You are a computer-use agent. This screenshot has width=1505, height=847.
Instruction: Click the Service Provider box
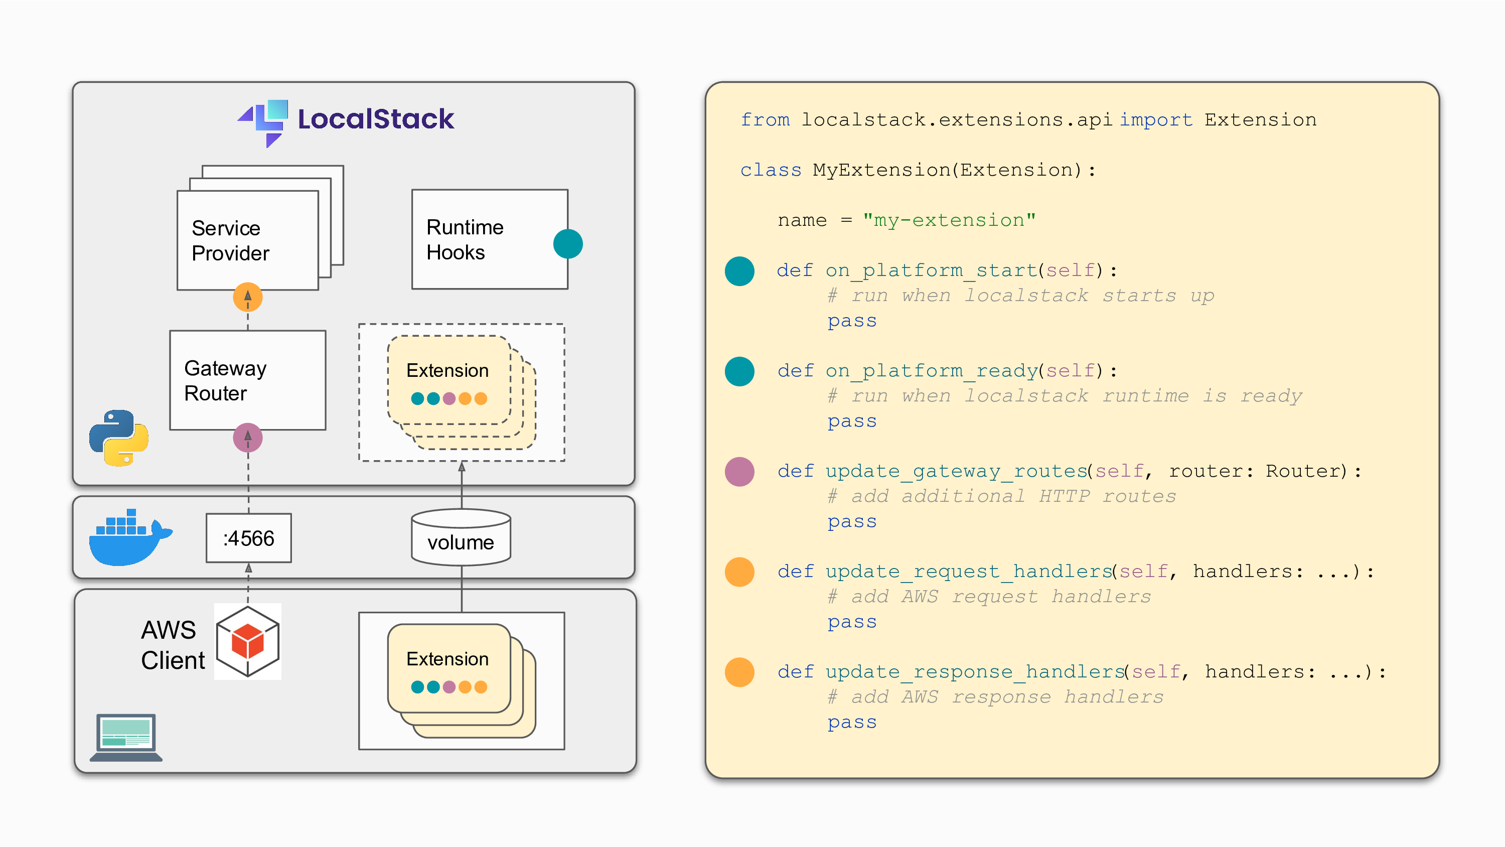(x=248, y=240)
